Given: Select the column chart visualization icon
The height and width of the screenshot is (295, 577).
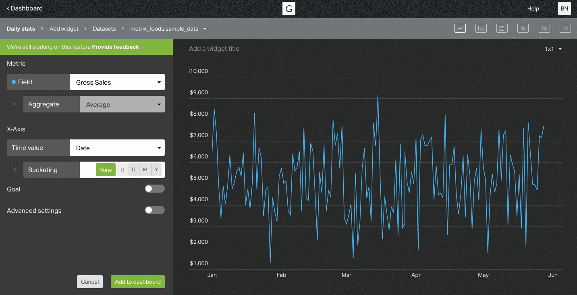Looking at the screenshot, I should pyautogui.click(x=481, y=28).
